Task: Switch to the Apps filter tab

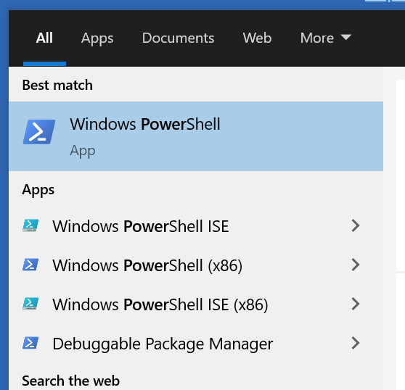Action: click(x=97, y=38)
